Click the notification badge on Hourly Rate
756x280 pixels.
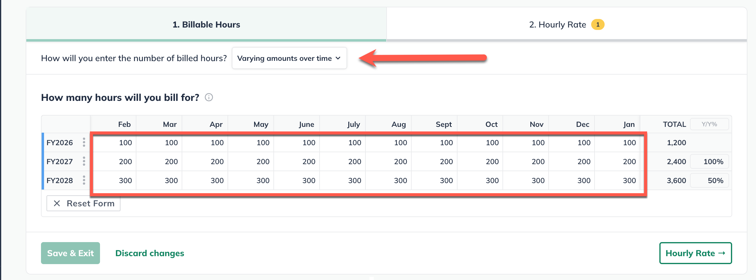coord(598,24)
